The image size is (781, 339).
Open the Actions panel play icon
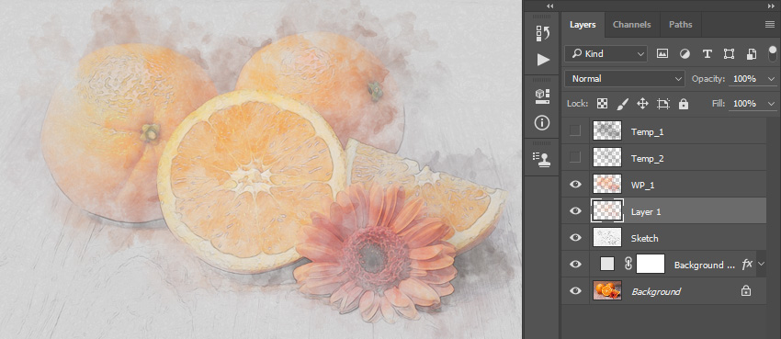[543, 60]
